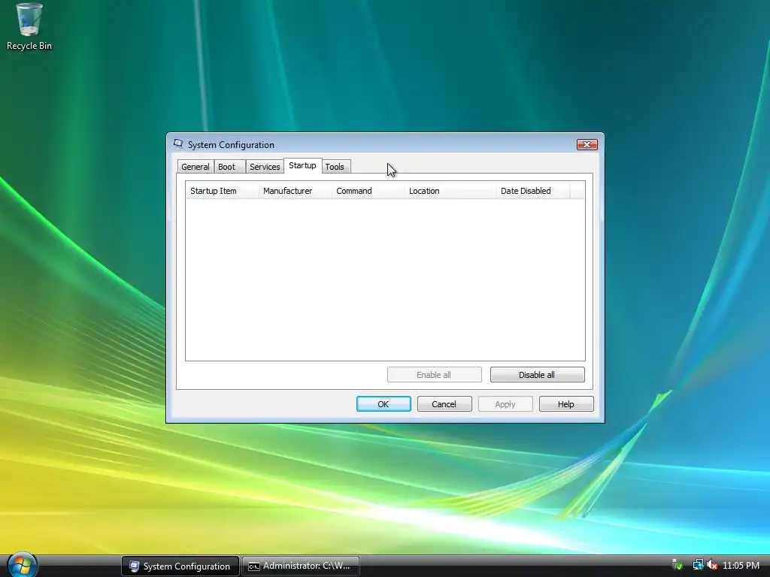
Task: Switch to Administrator command prompt taskbar button
Action: point(301,566)
